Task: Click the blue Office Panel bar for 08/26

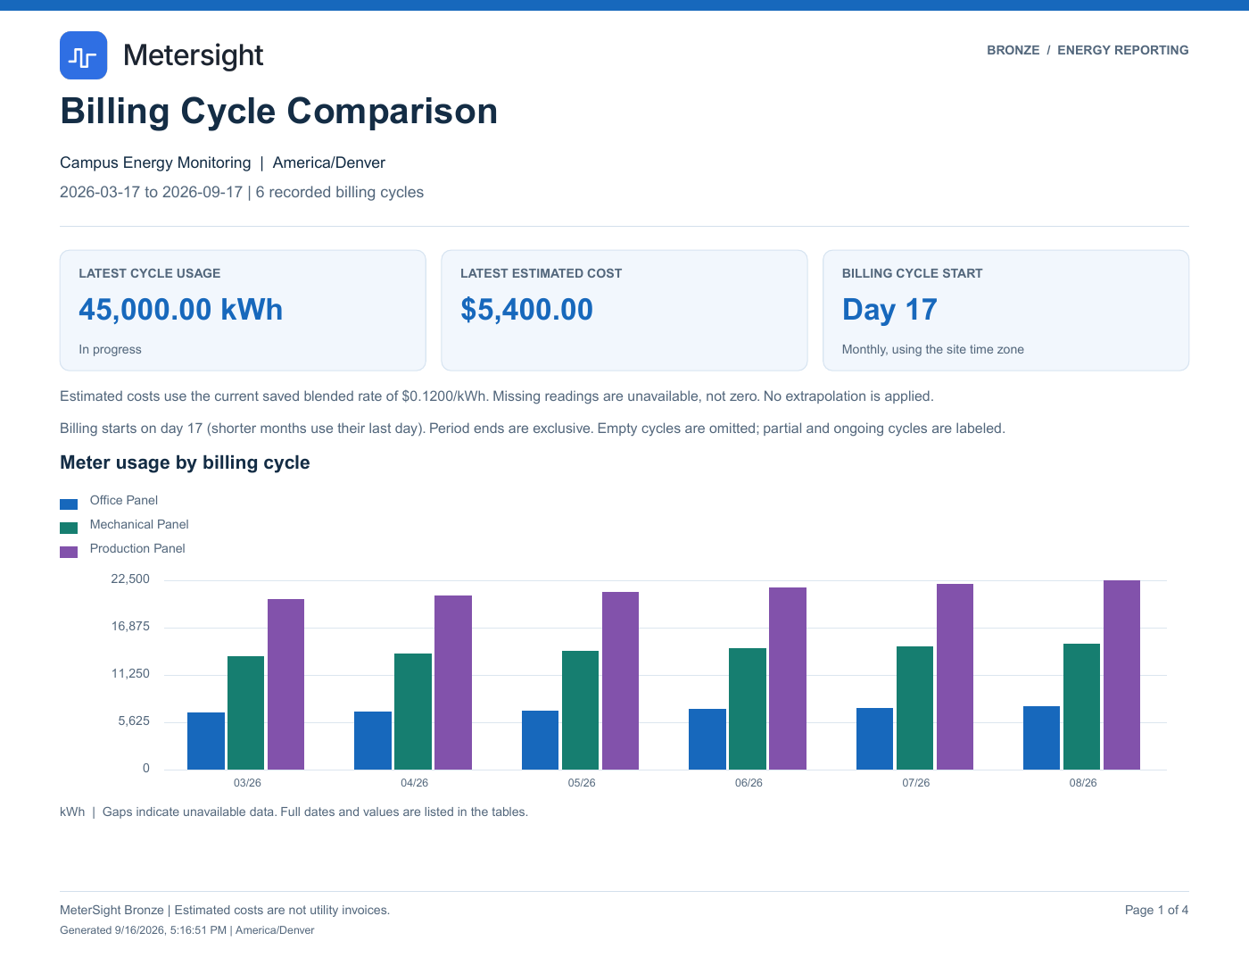Action: click(x=1042, y=738)
